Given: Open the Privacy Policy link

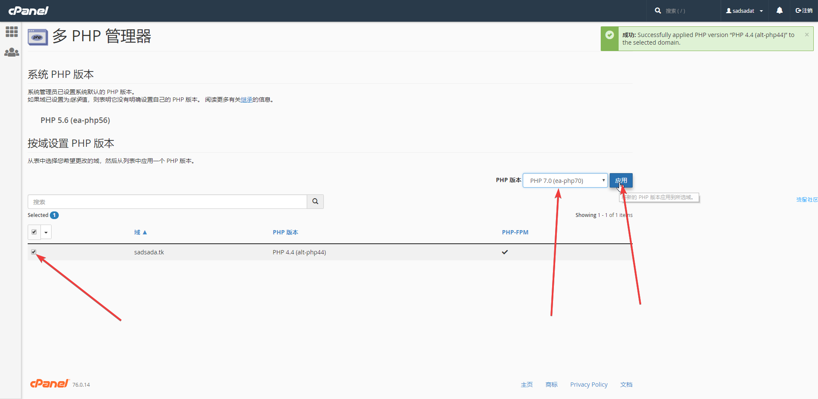Looking at the screenshot, I should (589, 385).
